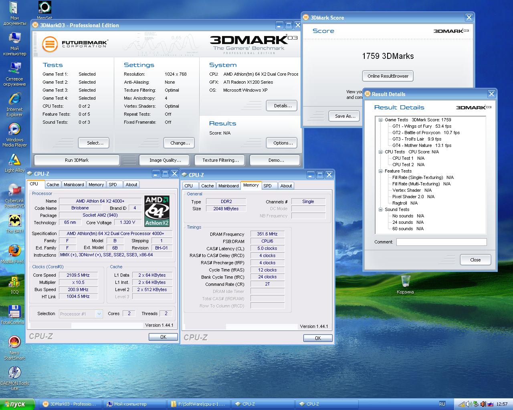The image size is (513, 410).
Task: Close the Result Details dialog via Close button
Action: (x=475, y=260)
